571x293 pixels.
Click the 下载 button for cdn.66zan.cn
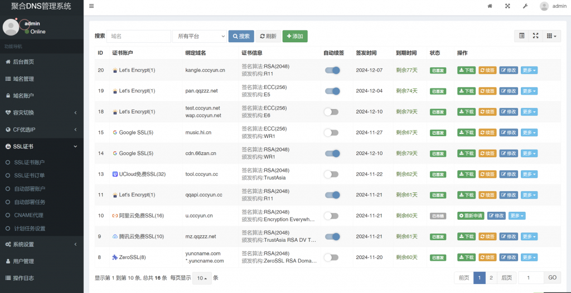click(x=467, y=153)
